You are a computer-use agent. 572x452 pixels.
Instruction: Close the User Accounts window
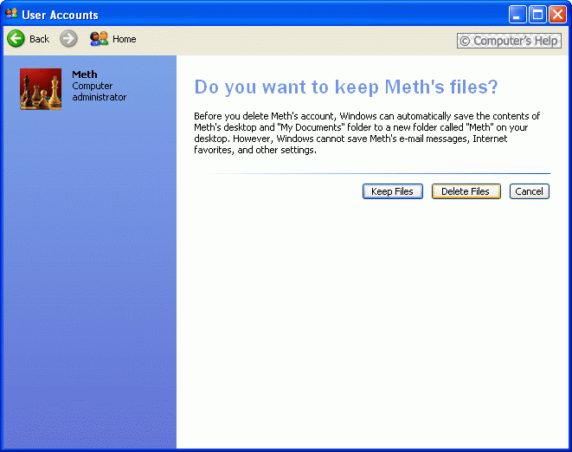[557, 15]
